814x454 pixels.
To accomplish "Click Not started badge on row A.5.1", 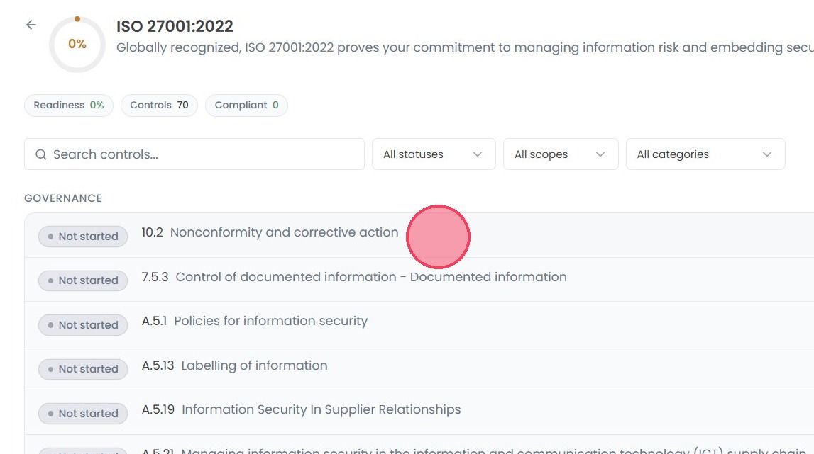I will 83,325.
